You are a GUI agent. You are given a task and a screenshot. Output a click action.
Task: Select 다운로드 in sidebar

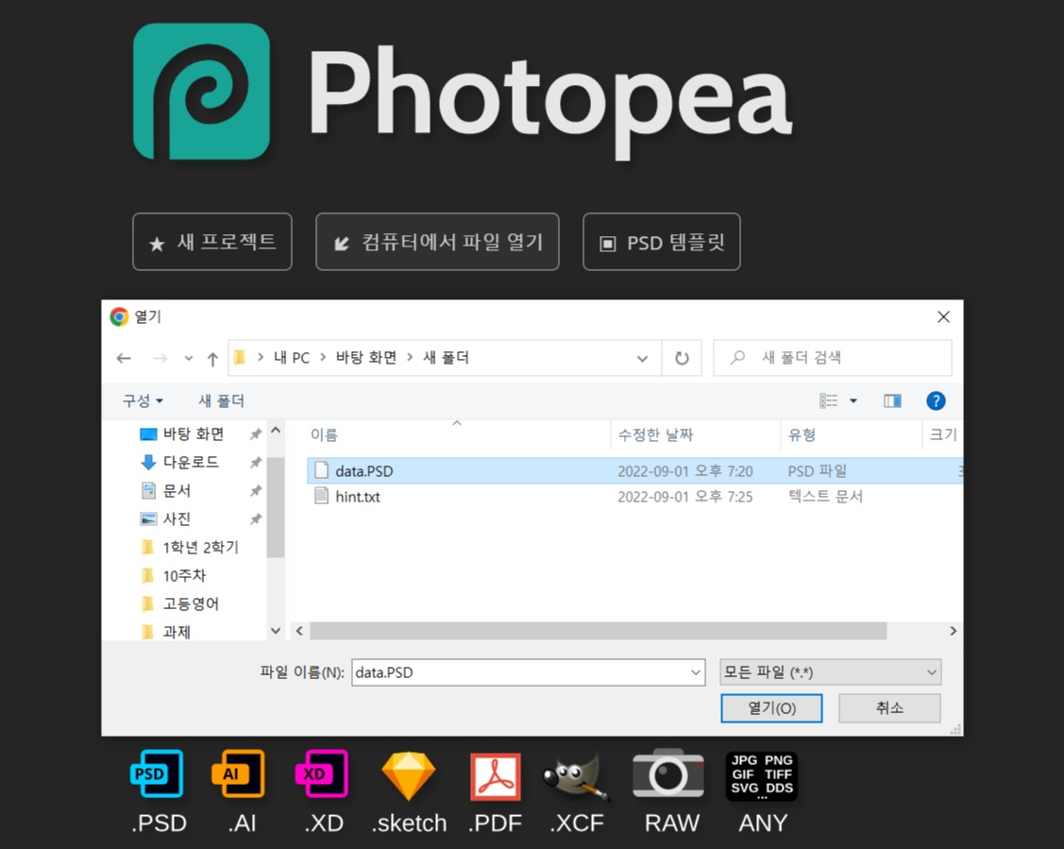191,462
